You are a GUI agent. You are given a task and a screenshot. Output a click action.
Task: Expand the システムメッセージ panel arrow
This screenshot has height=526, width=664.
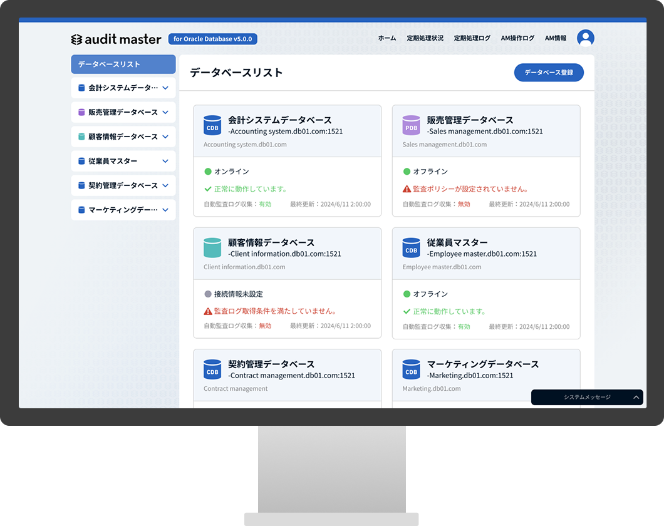[x=636, y=398]
